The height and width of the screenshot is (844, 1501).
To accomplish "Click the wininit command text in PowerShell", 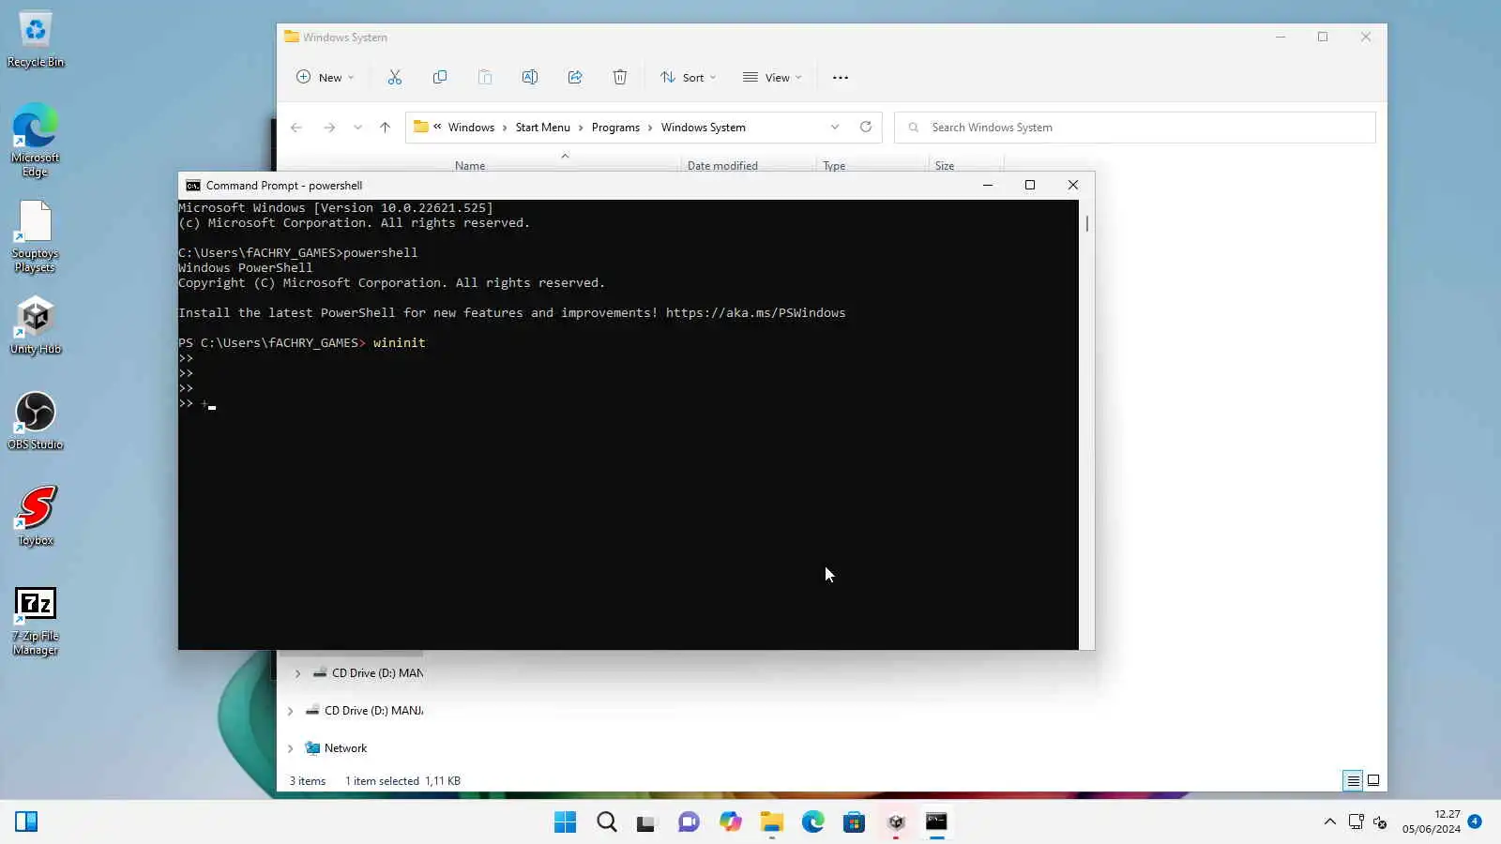I will pos(400,343).
